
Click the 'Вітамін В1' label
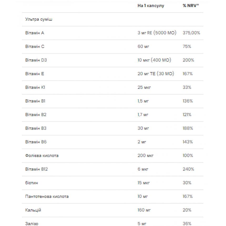[x=35, y=101]
